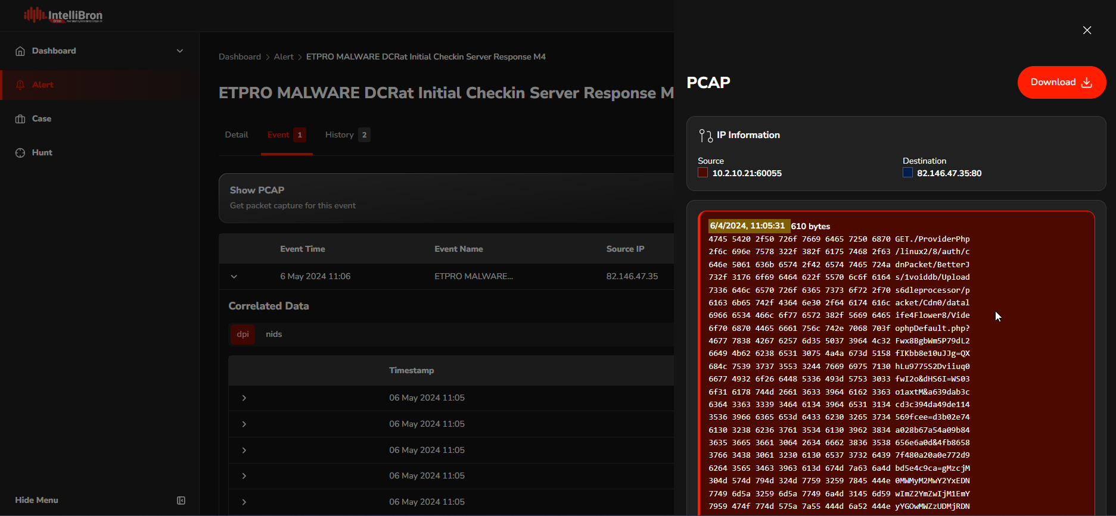Click the Event Time column header
The image size is (1116, 516).
[x=303, y=249]
